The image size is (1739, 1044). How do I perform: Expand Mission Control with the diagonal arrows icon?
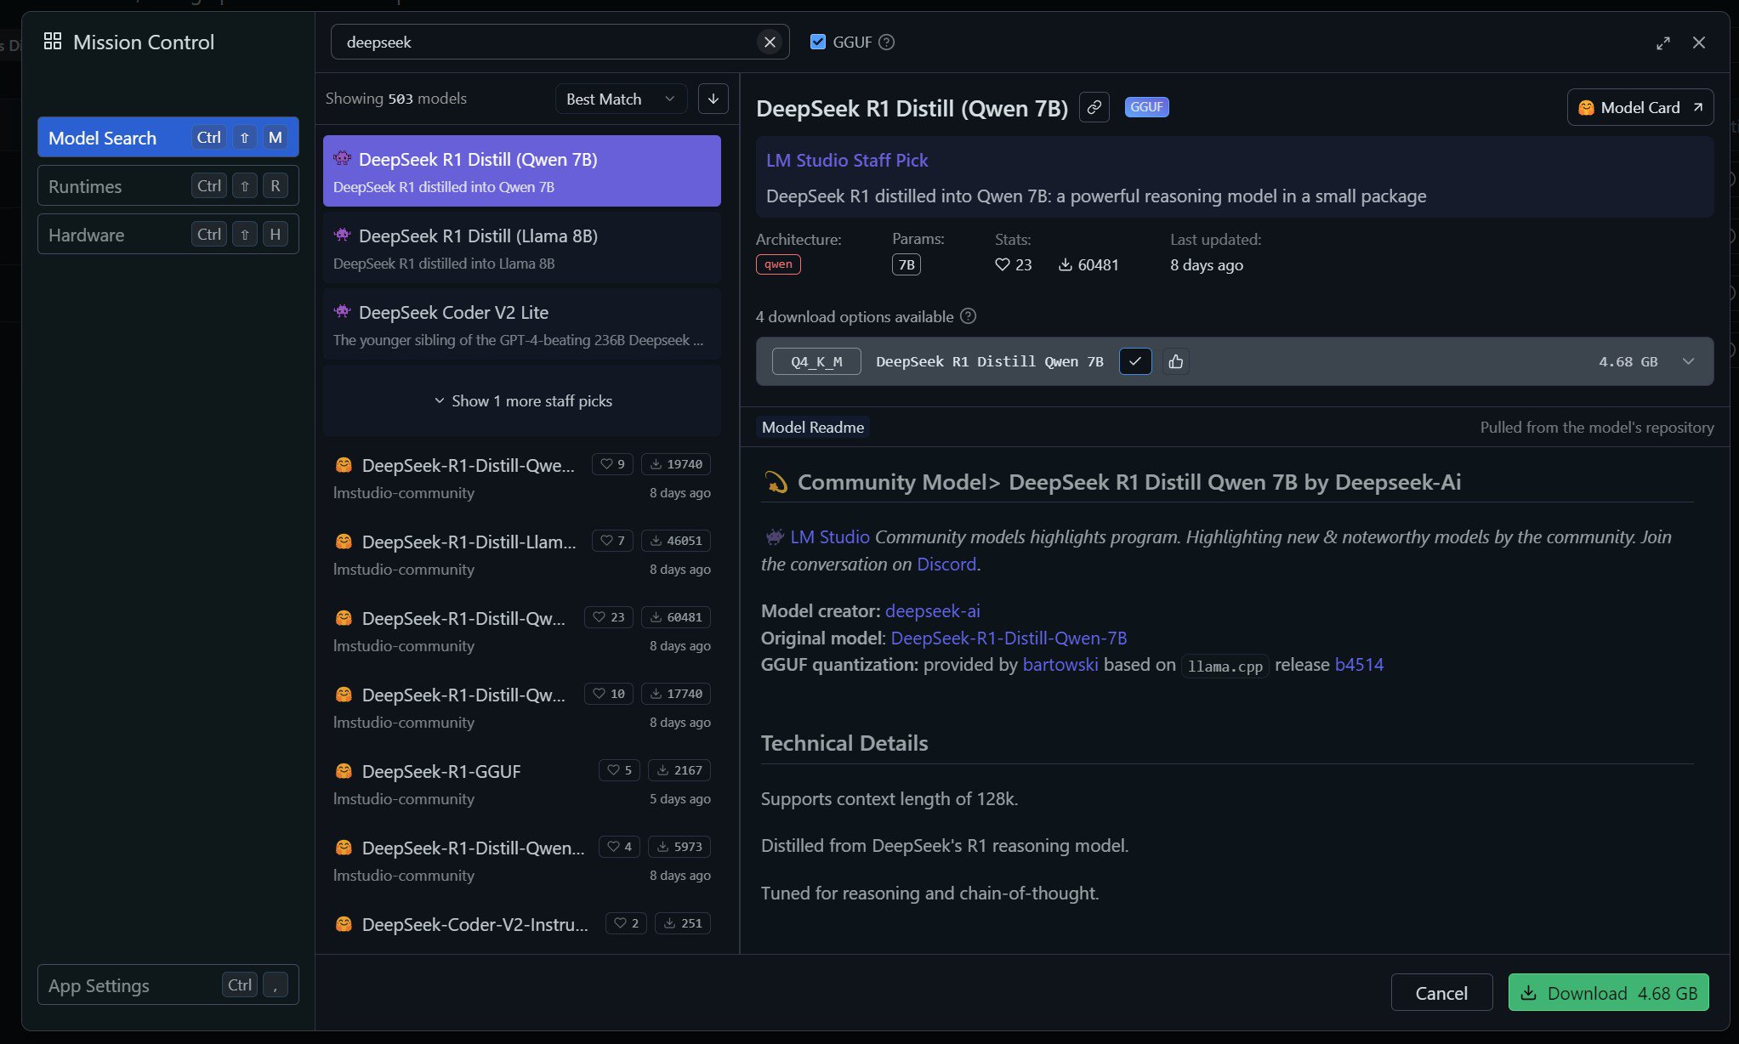click(x=1664, y=43)
